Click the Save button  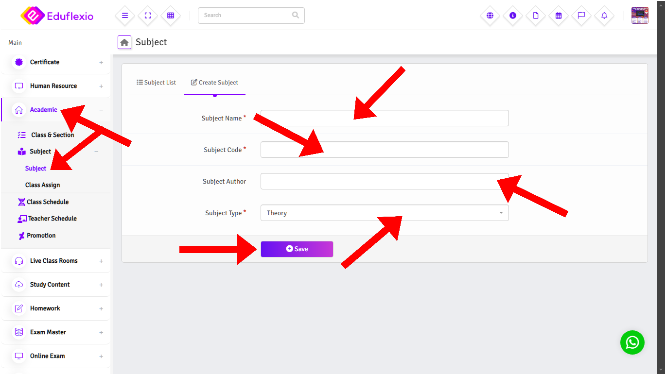tap(297, 249)
